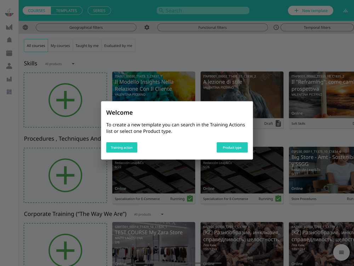Click the Skills section heading
This screenshot has height=266, width=354.
[30, 63]
